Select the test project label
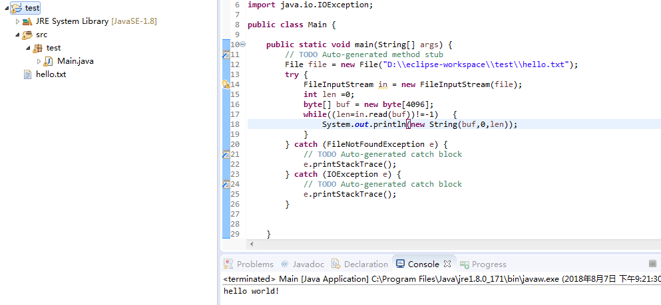 pyautogui.click(x=33, y=7)
